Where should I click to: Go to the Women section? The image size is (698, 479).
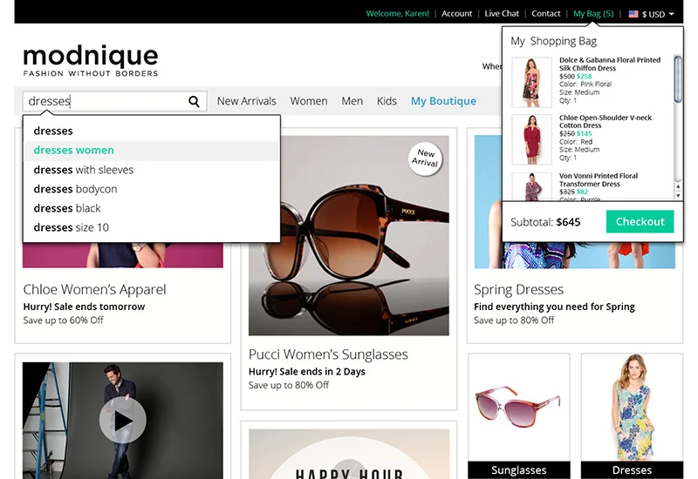(x=309, y=101)
